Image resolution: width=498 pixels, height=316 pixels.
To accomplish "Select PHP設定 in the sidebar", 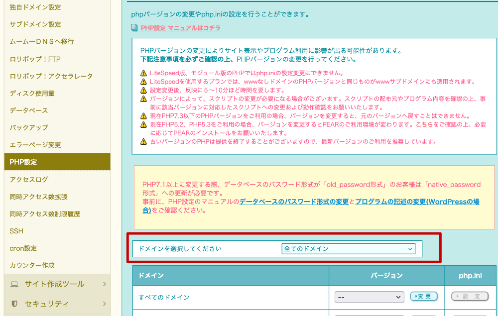I will pos(23,162).
